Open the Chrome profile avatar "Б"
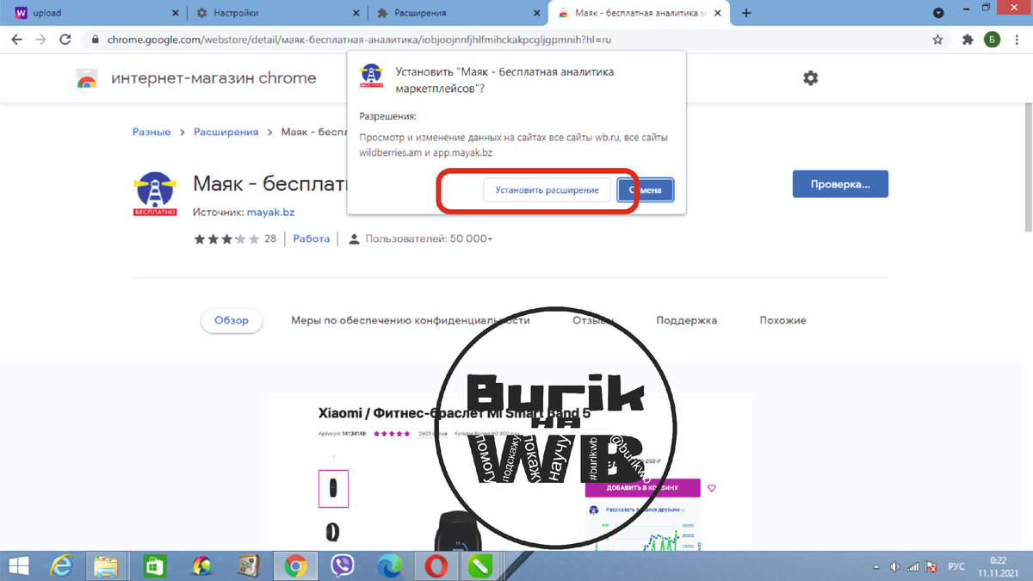 click(x=992, y=40)
